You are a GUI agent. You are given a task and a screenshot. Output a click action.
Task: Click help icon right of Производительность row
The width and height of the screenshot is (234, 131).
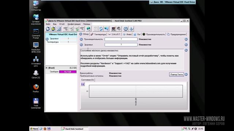pos(186,39)
